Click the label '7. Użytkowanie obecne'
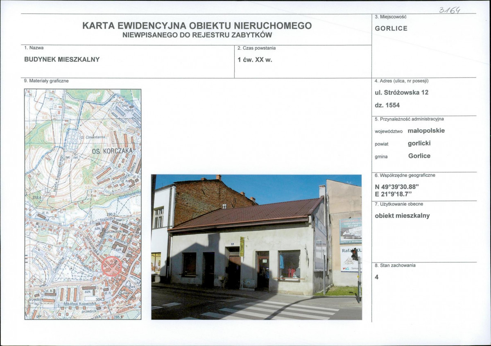The height and width of the screenshot is (346, 491). [x=399, y=204]
